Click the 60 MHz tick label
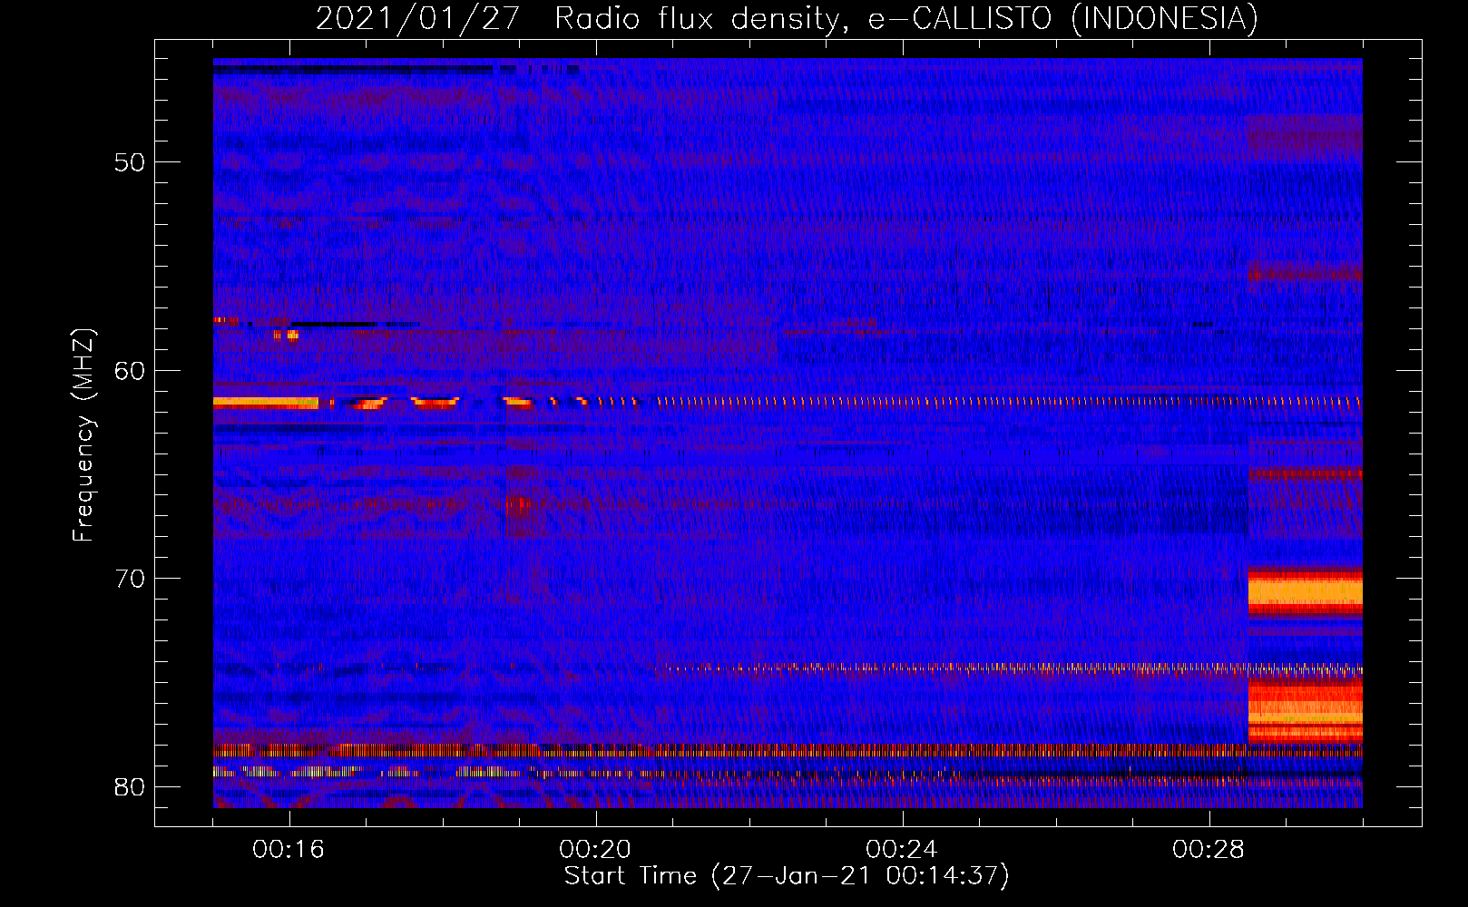The image size is (1468, 907). tap(130, 371)
